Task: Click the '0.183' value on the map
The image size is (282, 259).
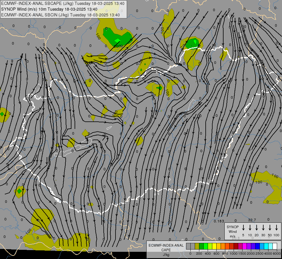Action: click(219, 221)
